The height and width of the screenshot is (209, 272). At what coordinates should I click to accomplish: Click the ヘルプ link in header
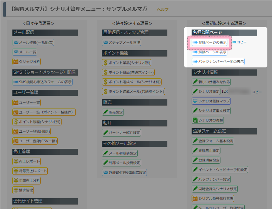pos(162,10)
